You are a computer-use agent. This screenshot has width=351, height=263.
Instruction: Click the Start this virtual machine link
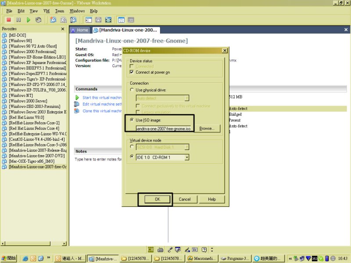pos(102,97)
